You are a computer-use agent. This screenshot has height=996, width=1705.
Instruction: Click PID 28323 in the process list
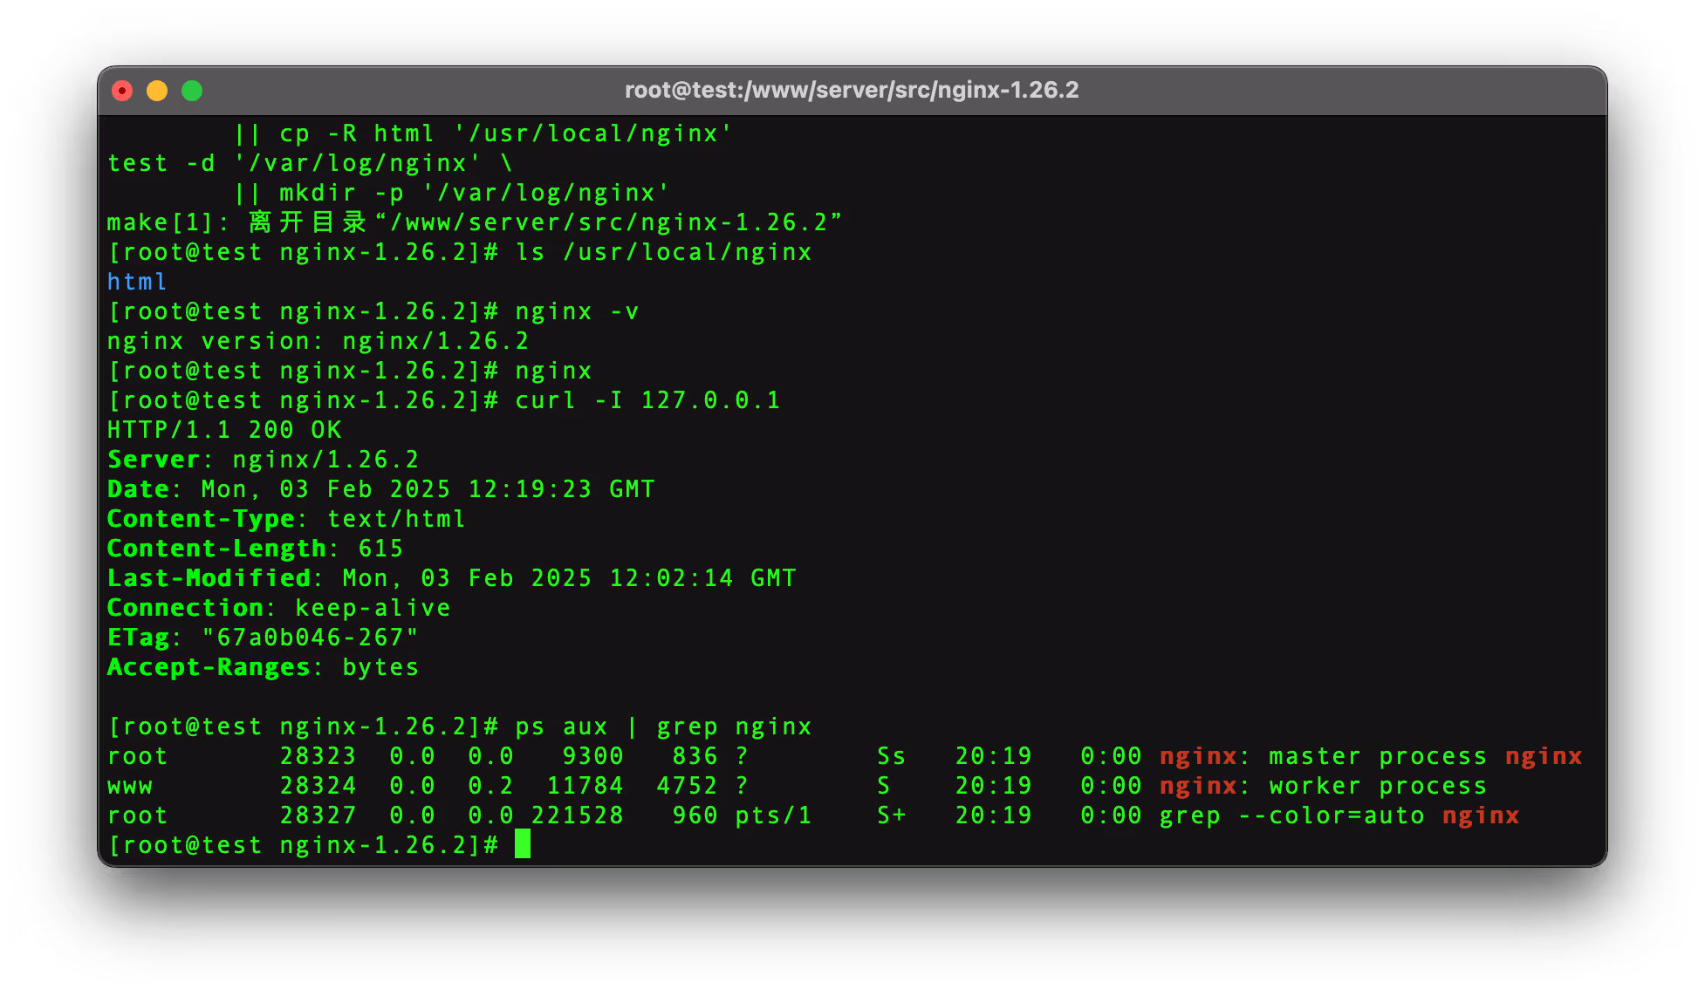tap(318, 756)
